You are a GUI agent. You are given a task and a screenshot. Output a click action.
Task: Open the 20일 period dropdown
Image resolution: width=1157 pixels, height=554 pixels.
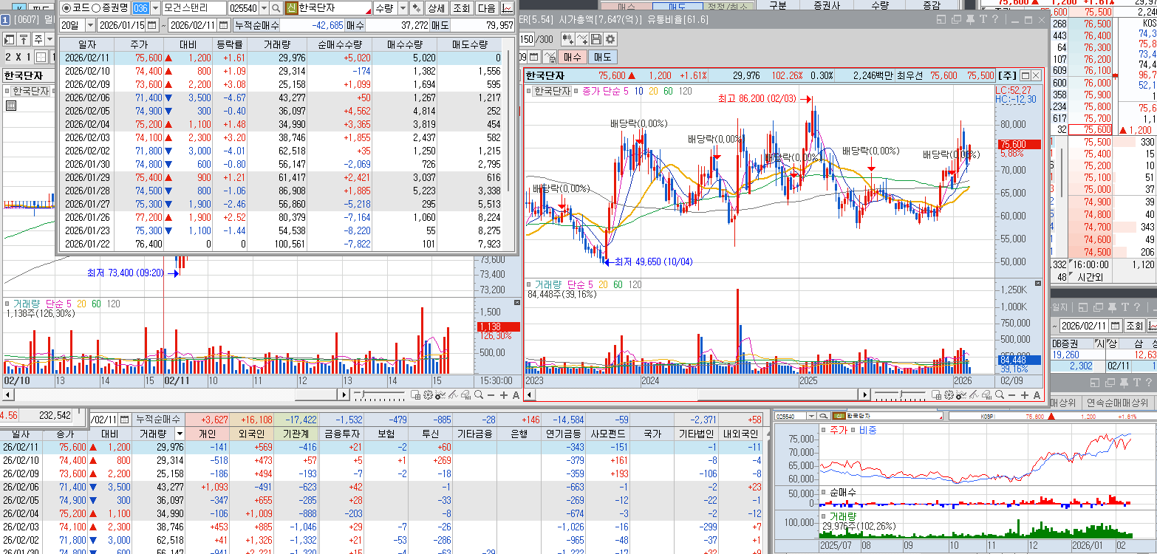click(89, 25)
